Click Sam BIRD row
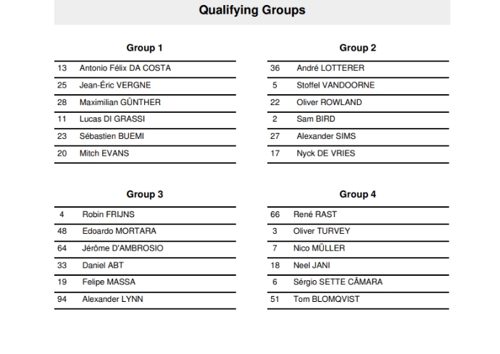This screenshot has width=500, height=354. pos(358,120)
